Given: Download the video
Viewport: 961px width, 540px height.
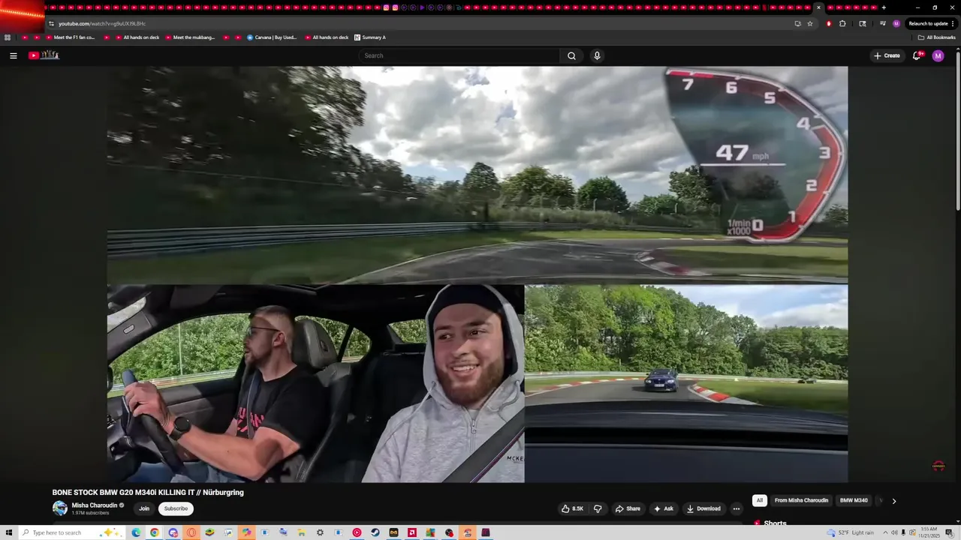Looking at the screenshot, I should (x=703, y=508).
